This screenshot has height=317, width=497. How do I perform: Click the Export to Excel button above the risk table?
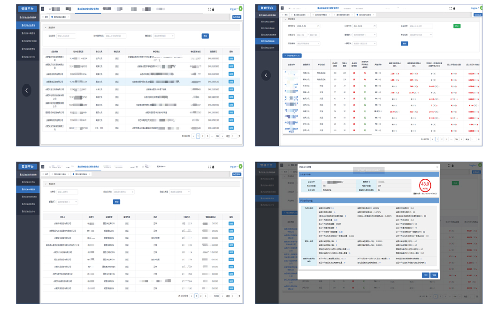(x=292, y=56)
